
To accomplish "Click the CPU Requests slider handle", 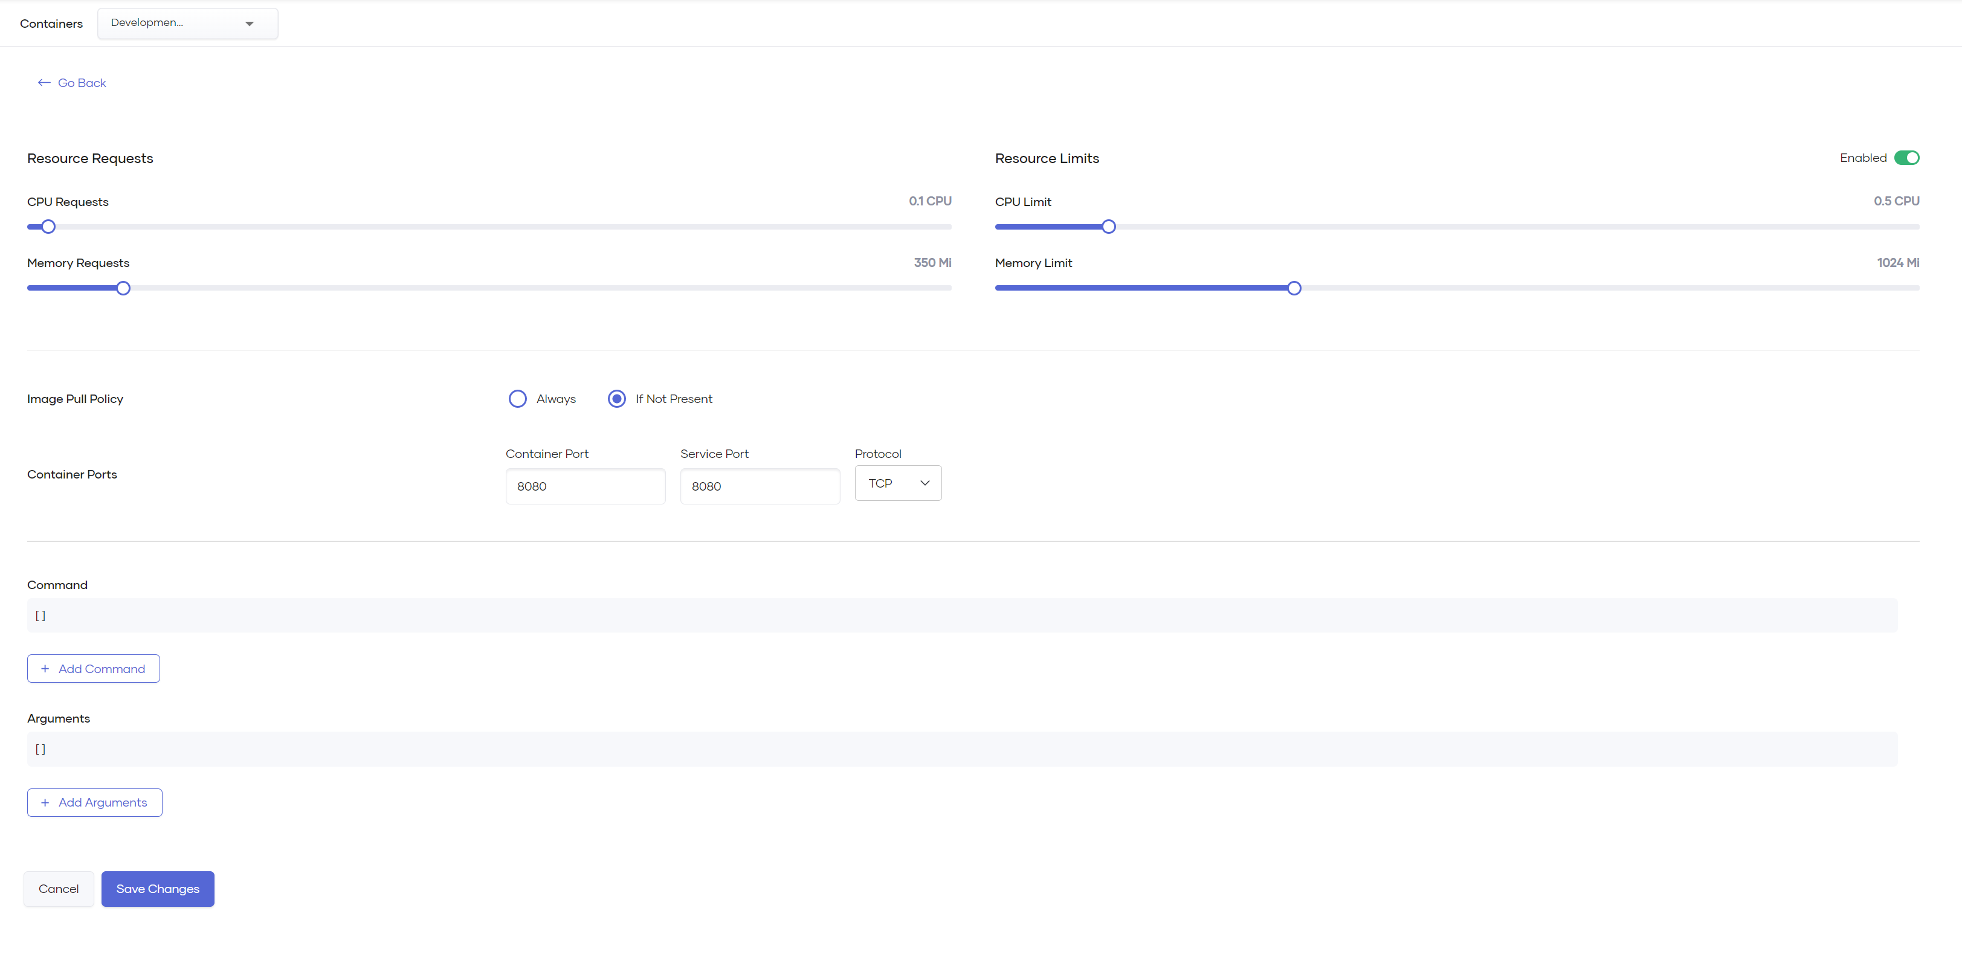I will [x=49, y=227].
